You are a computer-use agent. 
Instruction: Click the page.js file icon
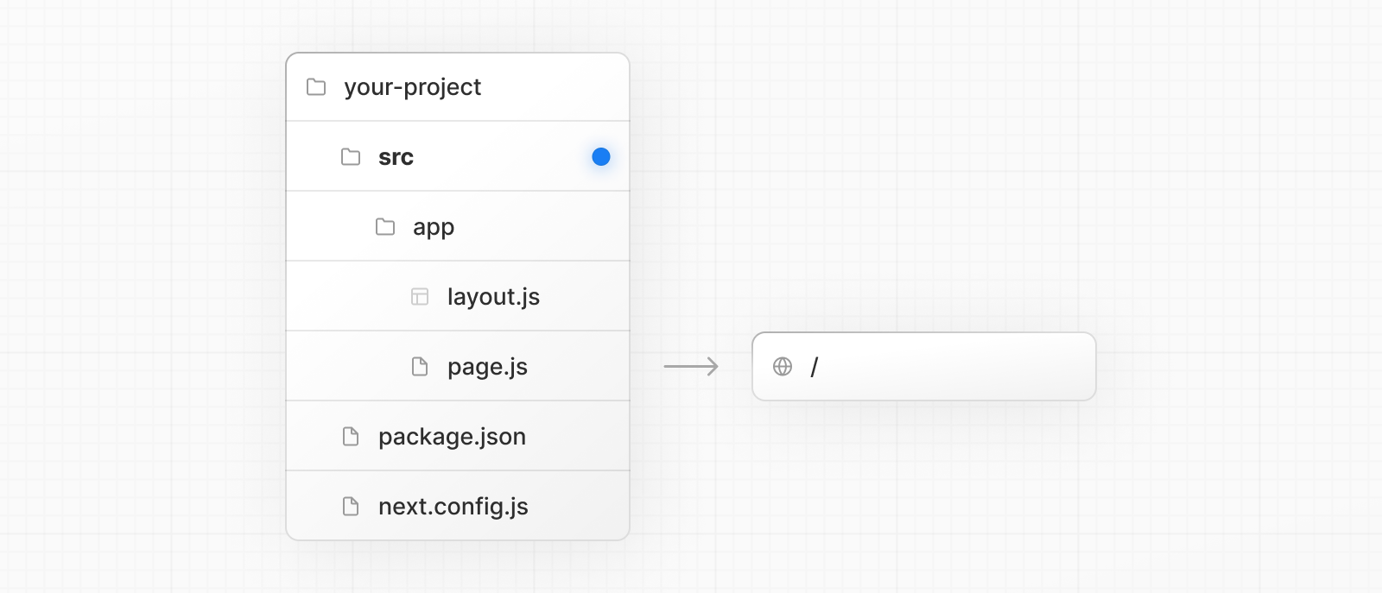point(420,367)
